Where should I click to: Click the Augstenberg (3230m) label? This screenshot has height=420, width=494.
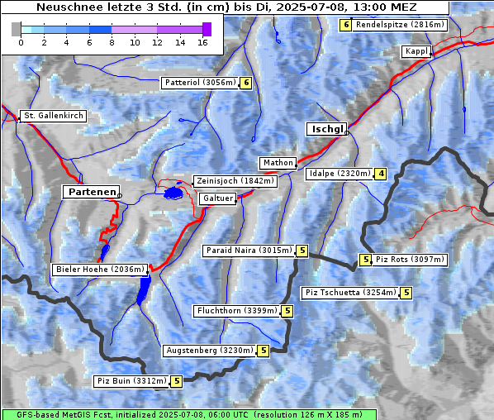[210, 351]
